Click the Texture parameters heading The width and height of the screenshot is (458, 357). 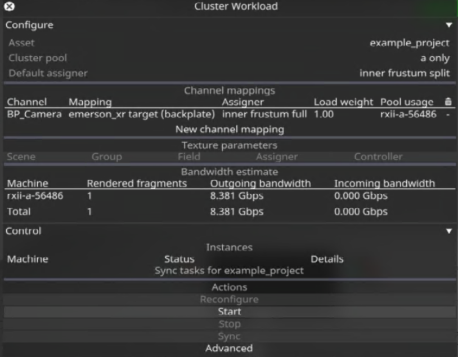click(x=230, y=145)
